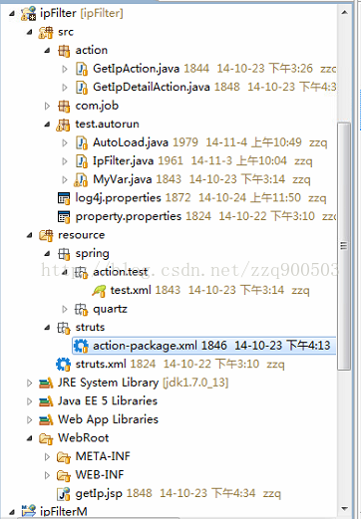Click the action package icon
This screenshot has height=519, width=361.
(x=64, y=51)
